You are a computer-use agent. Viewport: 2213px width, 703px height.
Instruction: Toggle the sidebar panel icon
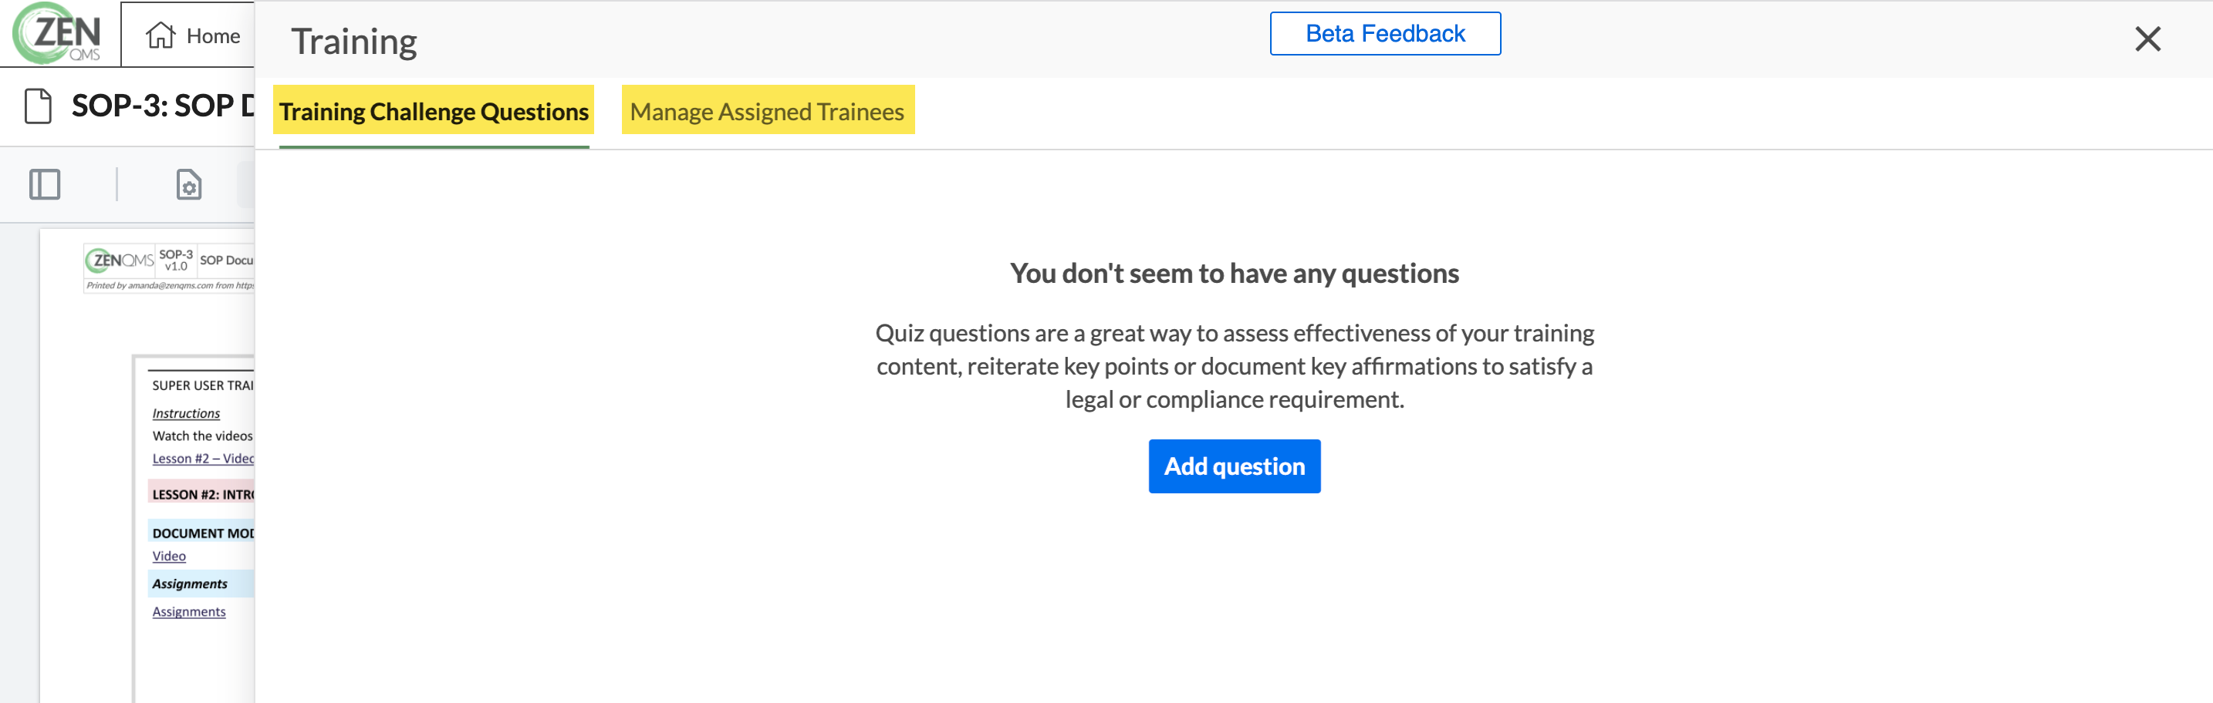[x=45, y=184]
